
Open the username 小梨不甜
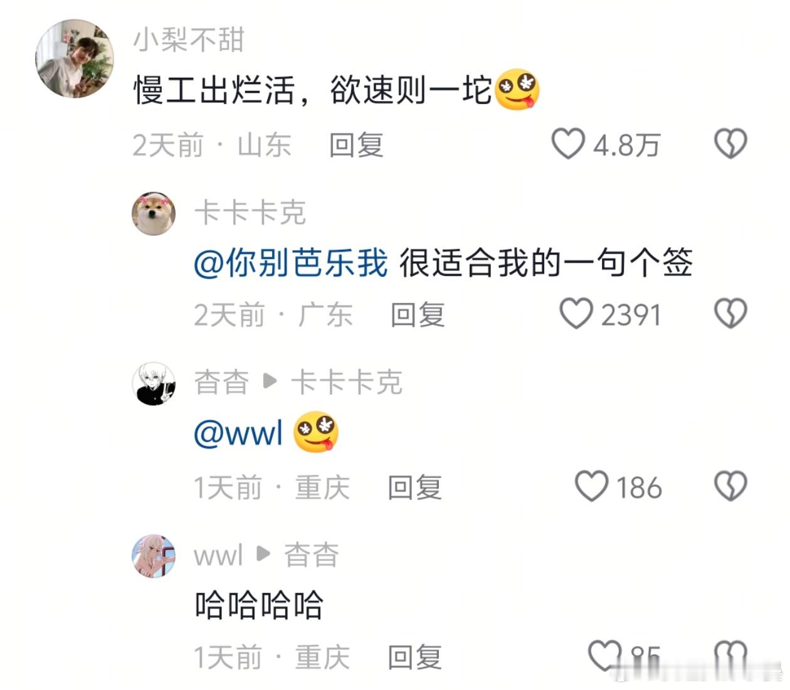pos(188,40)
